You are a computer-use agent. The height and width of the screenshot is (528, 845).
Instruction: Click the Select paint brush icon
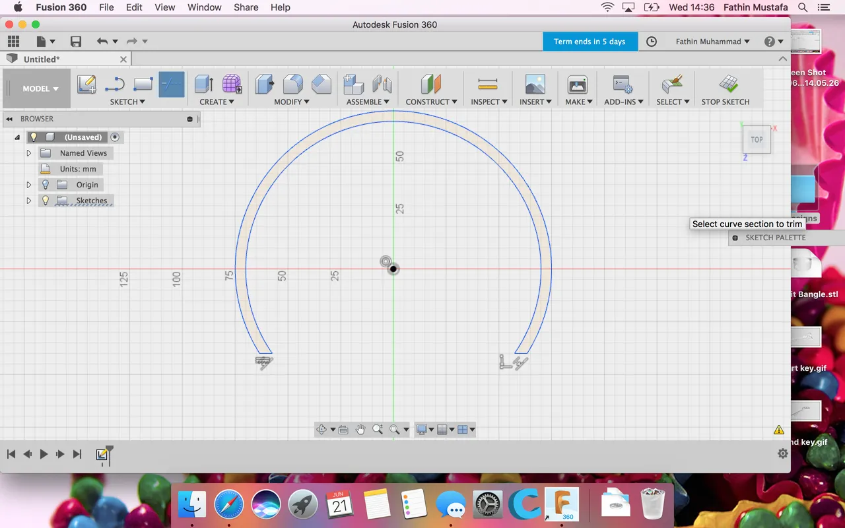[673, 84]
